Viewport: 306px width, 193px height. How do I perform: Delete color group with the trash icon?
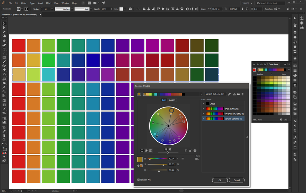243,94
